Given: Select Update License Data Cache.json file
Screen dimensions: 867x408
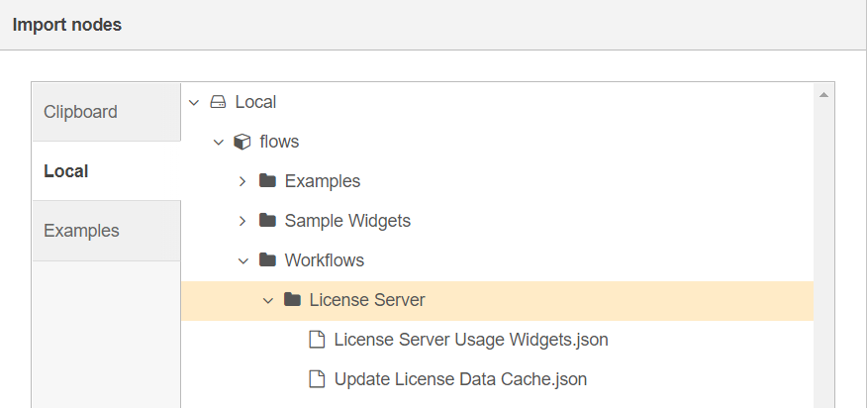Looking at the screenshot, I should click(x=460, y=379).
